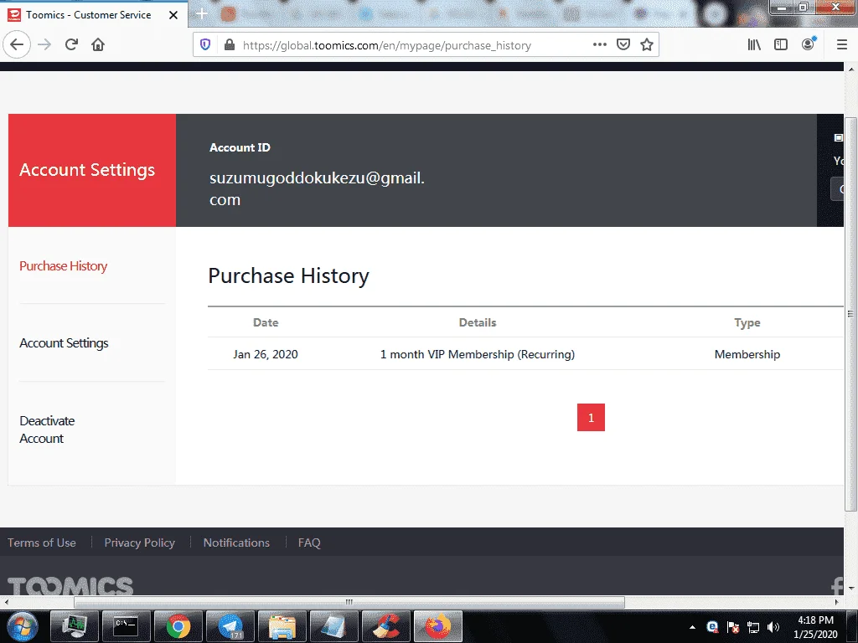
Task: Click the 1 month VIP Membership entry
Action: pos(477,354)
